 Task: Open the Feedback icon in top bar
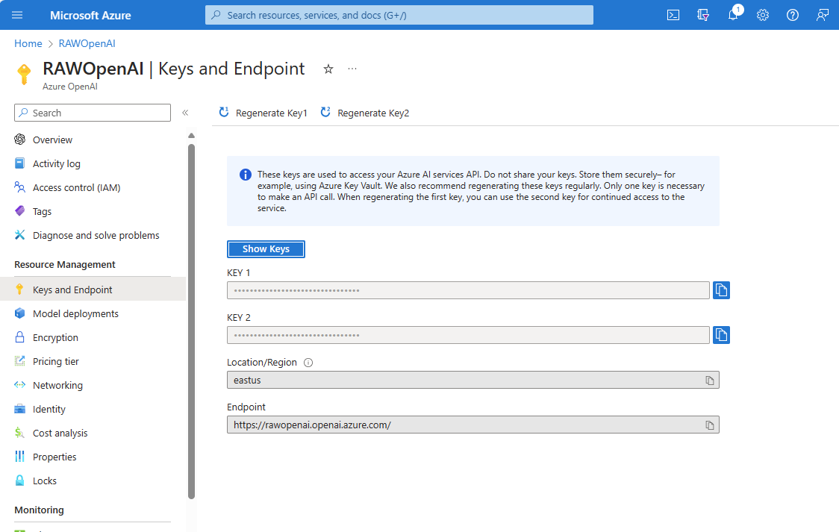[x=823, y=15]
